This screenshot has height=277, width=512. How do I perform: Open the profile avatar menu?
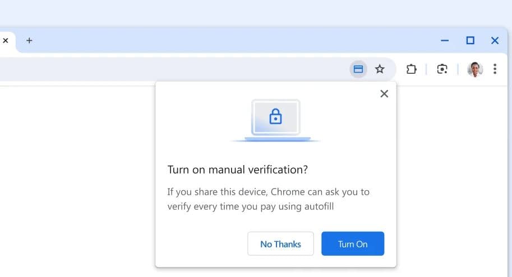[x=474, y=69]
